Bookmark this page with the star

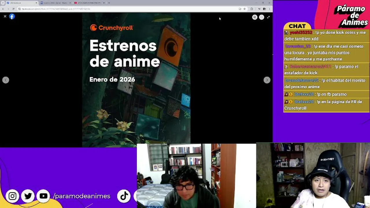(x=245, y=9)
